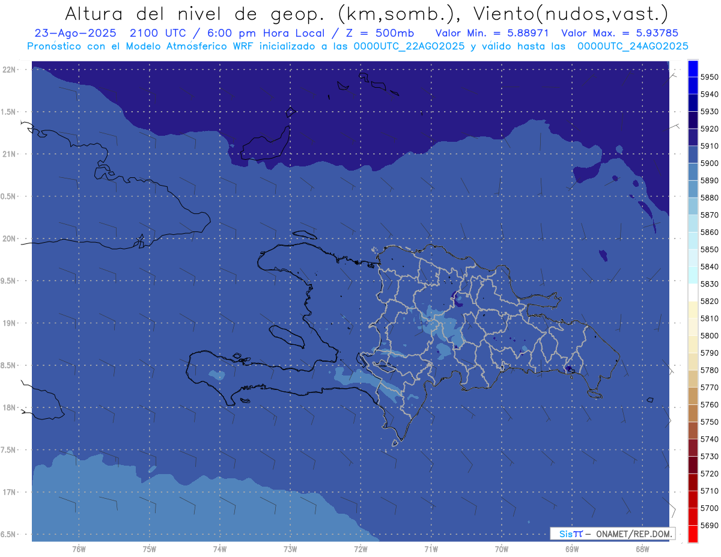The image size is (721, 557).
Task: Select the 'Valor Max. = 5.93785' readout
Action: 619,33
